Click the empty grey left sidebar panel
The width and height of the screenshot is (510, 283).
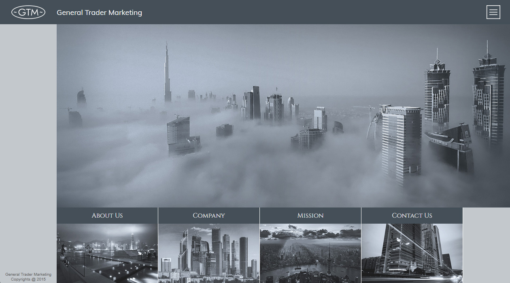28,141
